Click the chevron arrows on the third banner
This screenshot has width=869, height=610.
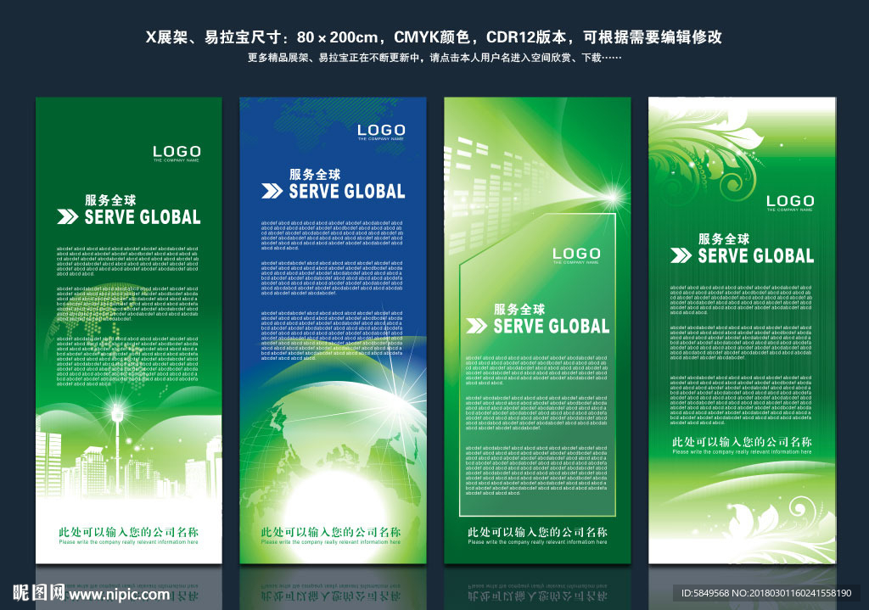tap(477, 327)
